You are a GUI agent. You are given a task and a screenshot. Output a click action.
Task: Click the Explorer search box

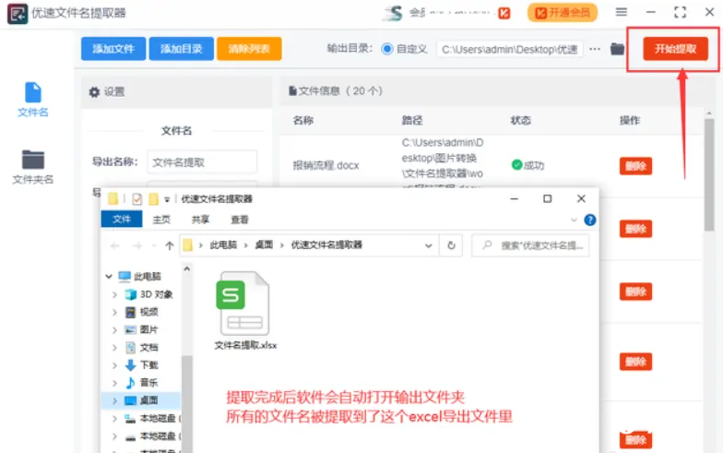tap(530, 245)
